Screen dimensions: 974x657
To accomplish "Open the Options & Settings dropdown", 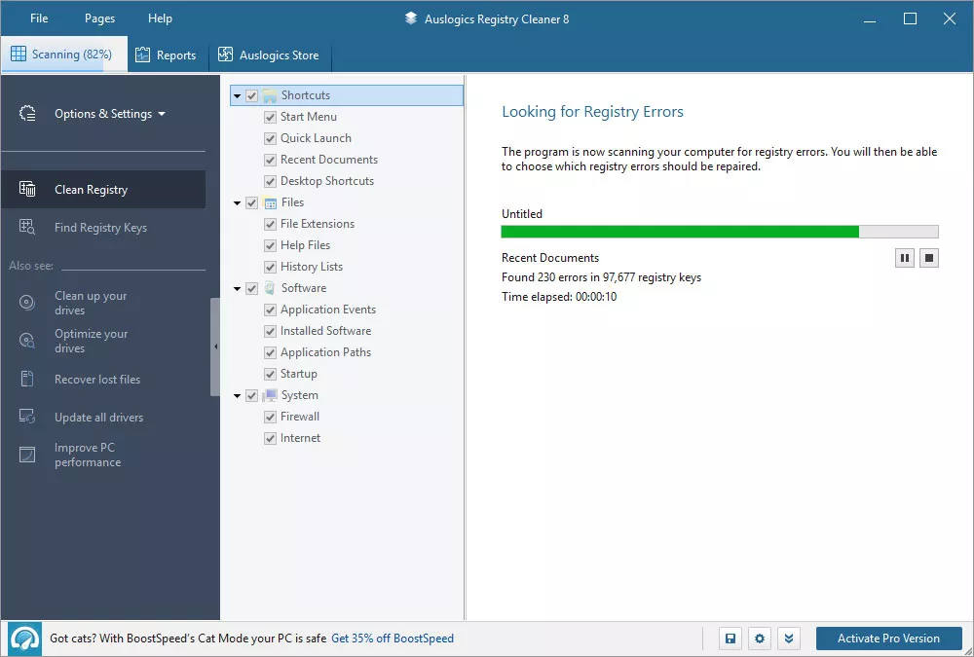I will pyautogui.click(x=110, y=114).
